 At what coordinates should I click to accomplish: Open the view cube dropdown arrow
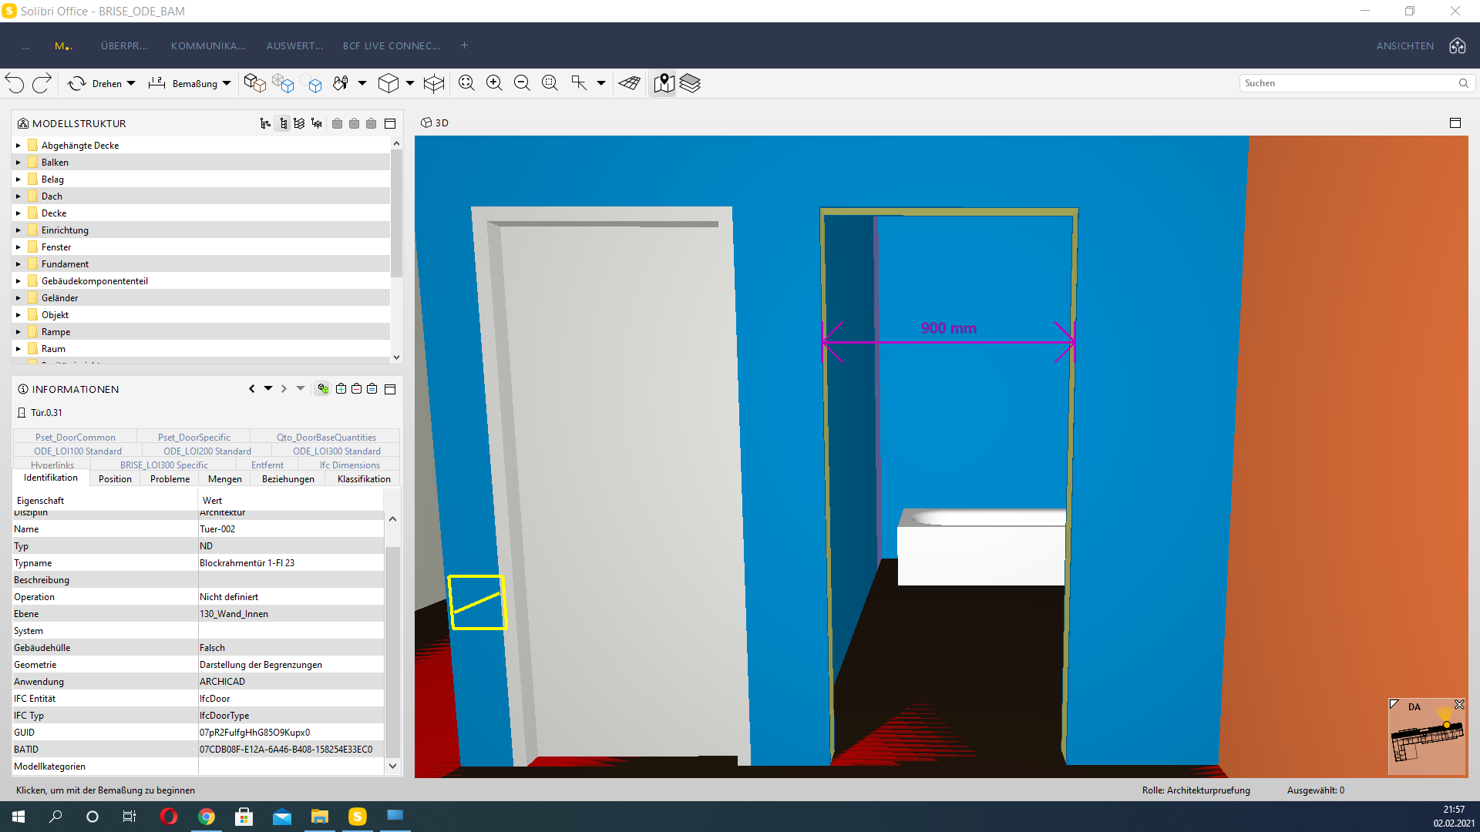410,83
